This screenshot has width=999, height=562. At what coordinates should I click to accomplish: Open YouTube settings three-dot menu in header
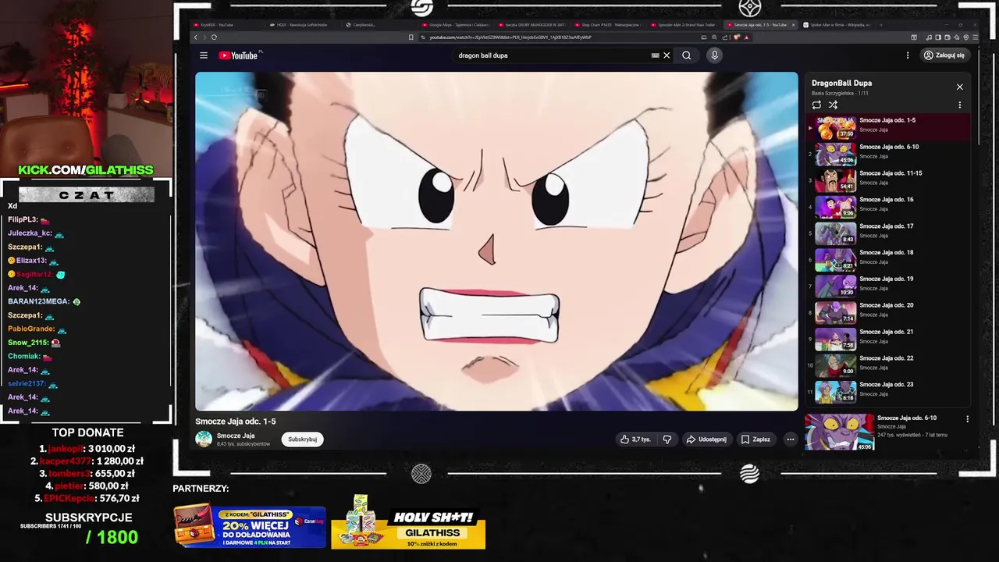(x=908, y=55)
